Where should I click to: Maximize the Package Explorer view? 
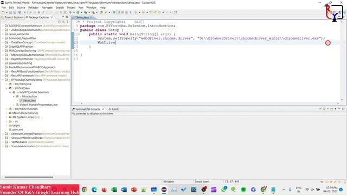point(67,17)
